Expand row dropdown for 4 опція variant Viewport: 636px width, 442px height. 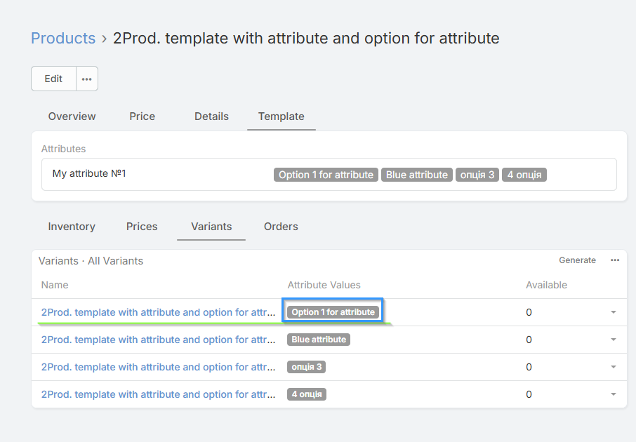[x=613, y=394]
